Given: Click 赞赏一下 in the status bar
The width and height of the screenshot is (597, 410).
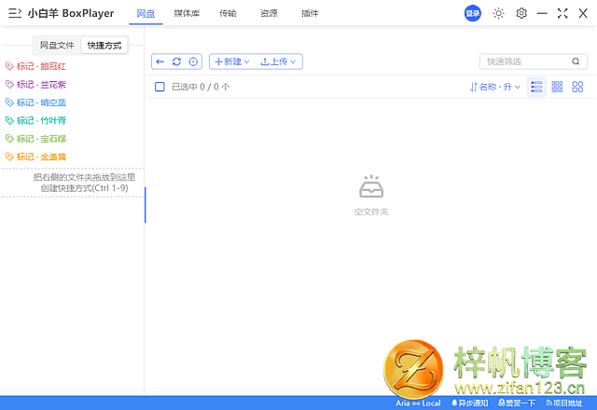Looking at the screenshot, I should pyautogui.click(x=517, y=403).
